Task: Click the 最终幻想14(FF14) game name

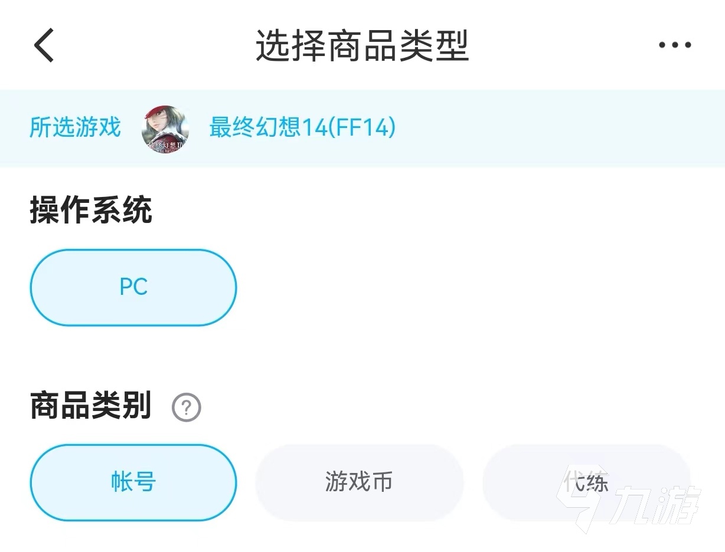Action: click(x=302, y=128)
